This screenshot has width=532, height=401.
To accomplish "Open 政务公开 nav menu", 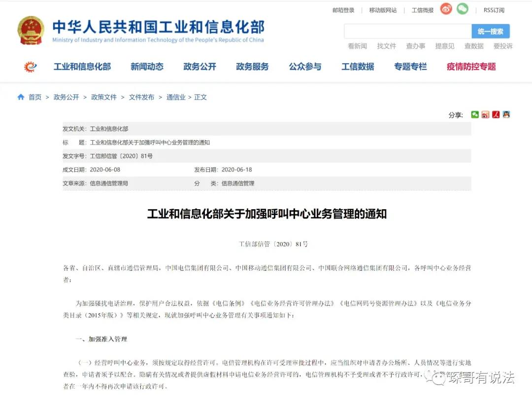I will pyautogui.click(x=199, y=67).
